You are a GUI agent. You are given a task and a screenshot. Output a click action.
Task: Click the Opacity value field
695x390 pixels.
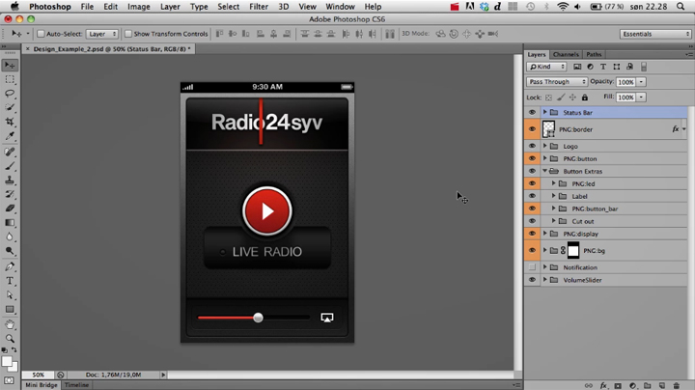click(625, 81)
